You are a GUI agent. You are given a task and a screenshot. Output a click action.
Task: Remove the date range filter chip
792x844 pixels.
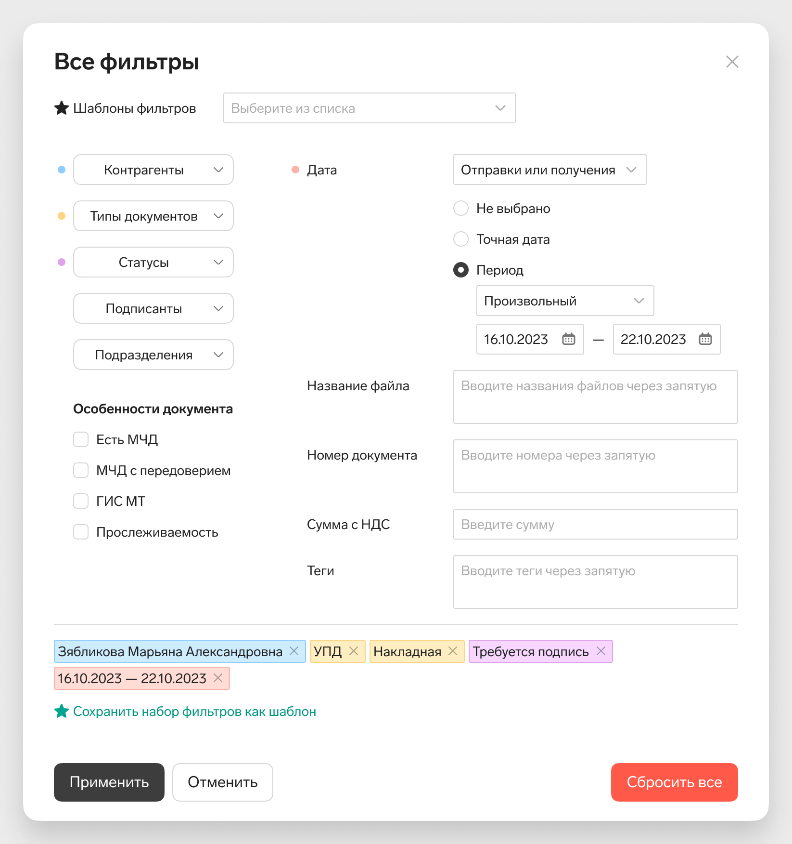pyautogui.click(x=218, y=678)
